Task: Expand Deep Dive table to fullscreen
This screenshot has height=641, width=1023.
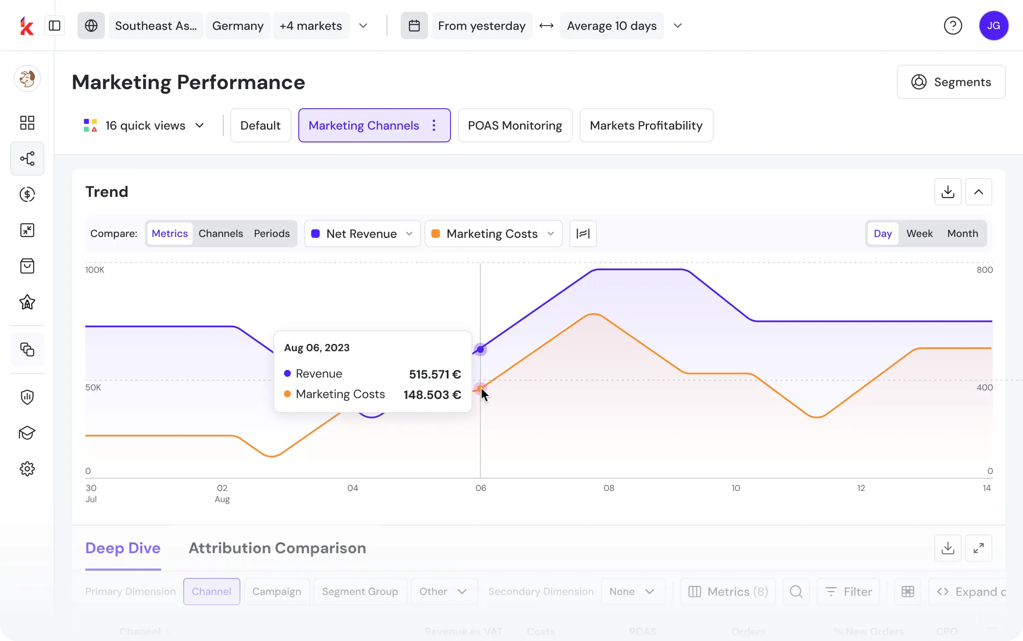Action: (x=978, y=548)
